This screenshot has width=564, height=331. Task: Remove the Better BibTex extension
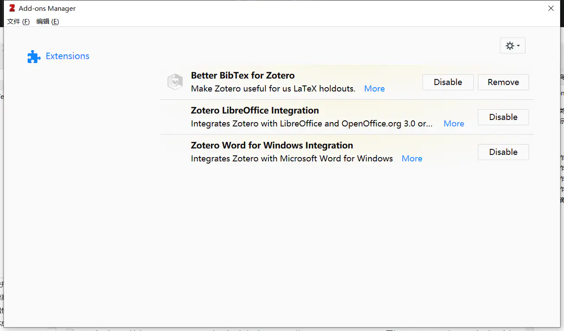(x=503, y=82)
